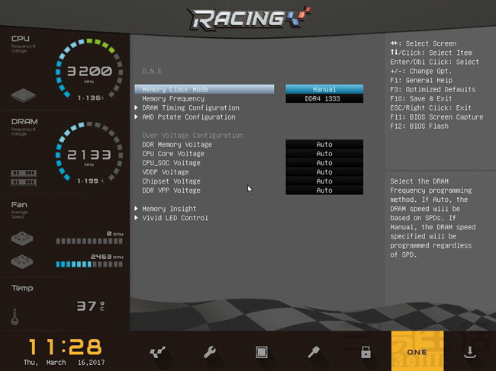
Task: Expand AMD Pstate Configuration submenu
Action: pyautogui.click(x=188, y=117)
